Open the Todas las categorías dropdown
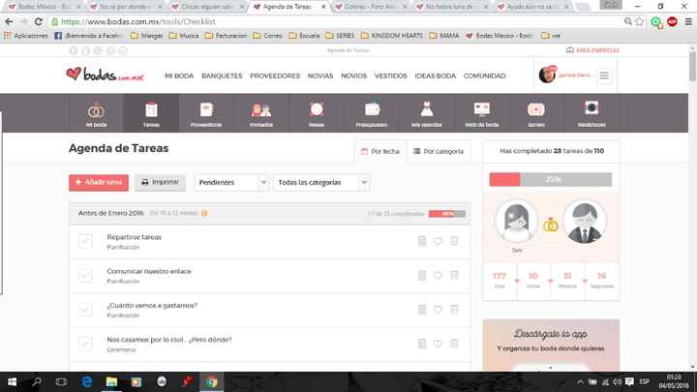 pyautogui.click(x=321, y=183)
